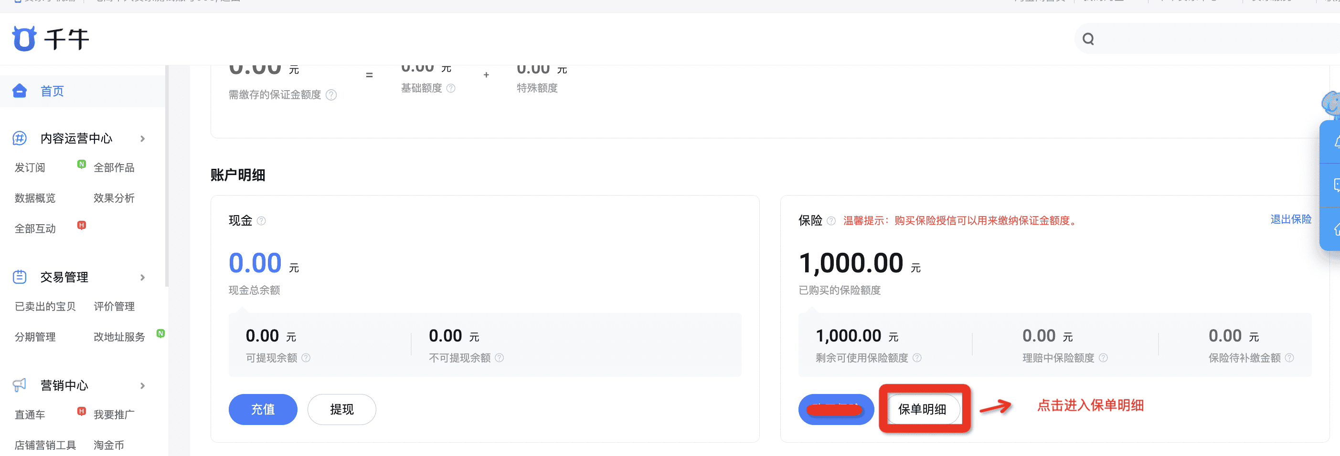Screen dimensions: 1340x456
Task: Click help icon beside 可提现余额
Action: [x=306, y=358]
